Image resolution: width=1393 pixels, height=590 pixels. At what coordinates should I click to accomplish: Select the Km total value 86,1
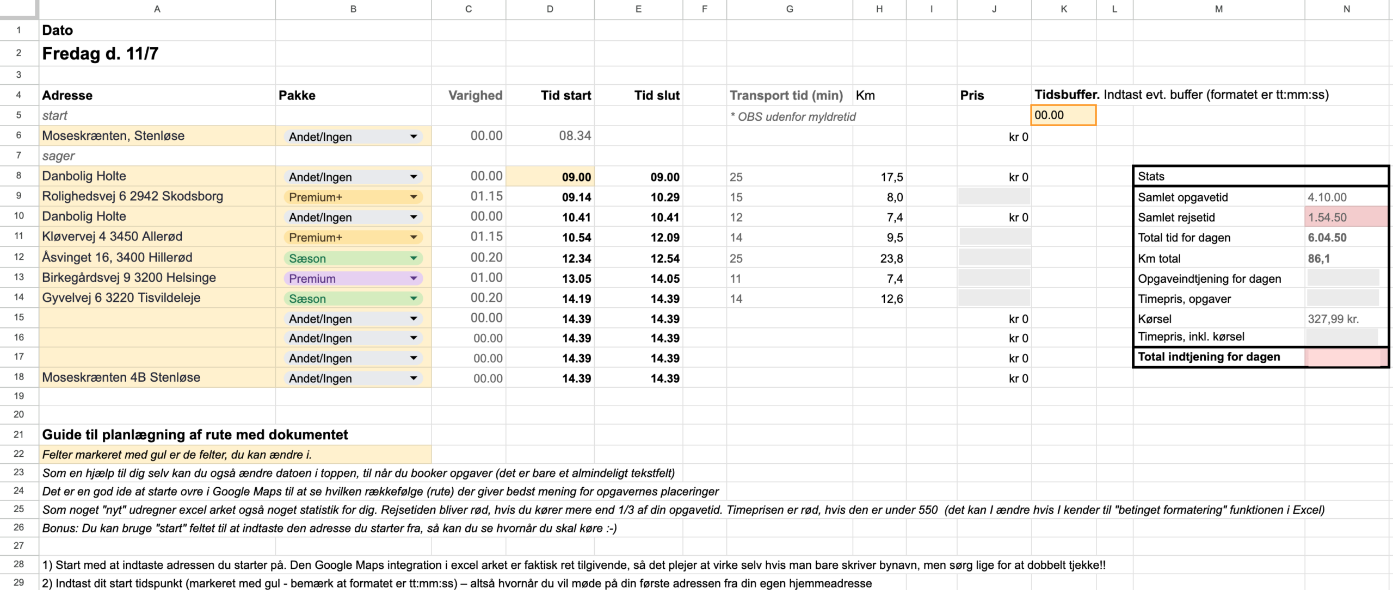coord(1346,258)
